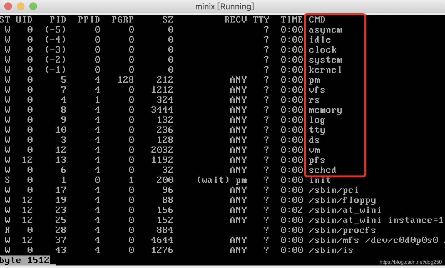445x268 pixels.
Task: Click the SZ value '3444'
Action: click(162, 110)
